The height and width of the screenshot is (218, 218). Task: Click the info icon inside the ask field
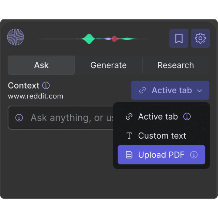pos(19,118)
